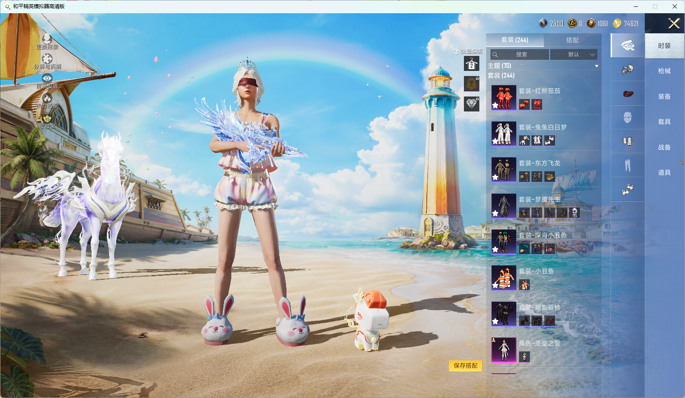685x398 pixels.
Task: Click the item icon under 套装-小丑鱼
Action: tap(524, 284)
